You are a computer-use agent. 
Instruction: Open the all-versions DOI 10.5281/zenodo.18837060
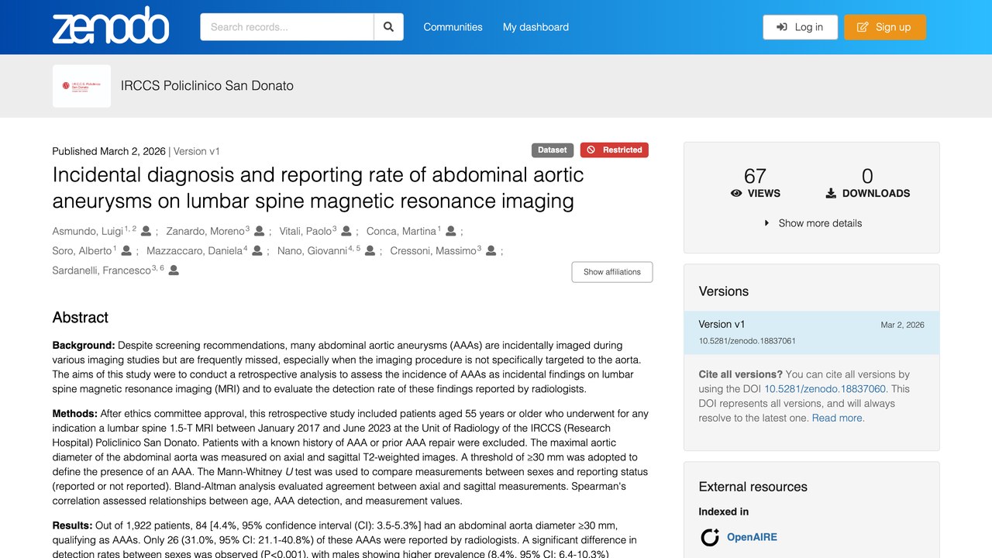click(x=826, y=389)
